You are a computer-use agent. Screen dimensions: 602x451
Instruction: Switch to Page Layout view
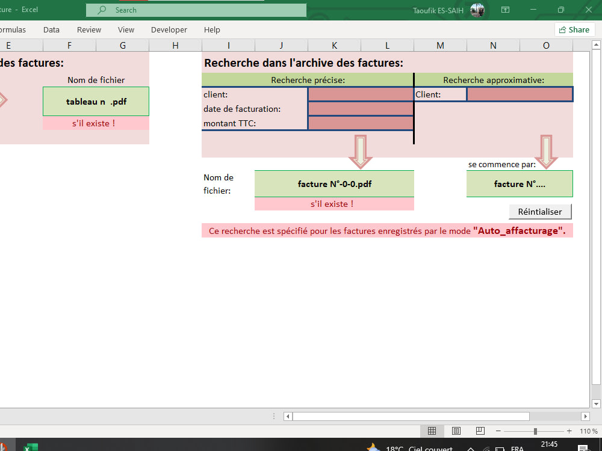[456, 431]
